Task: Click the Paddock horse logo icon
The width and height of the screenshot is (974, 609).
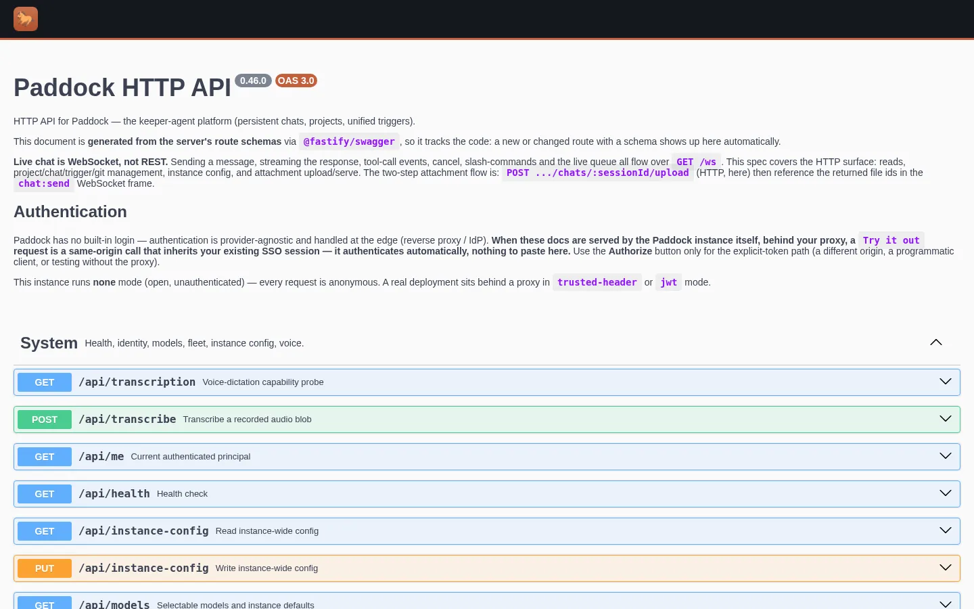Action: coord(26,19)
